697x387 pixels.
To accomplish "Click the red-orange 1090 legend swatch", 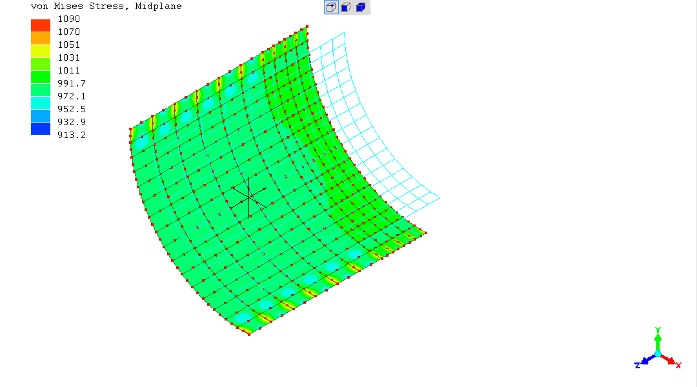I will pyautogui.click(x=41, y=25).
